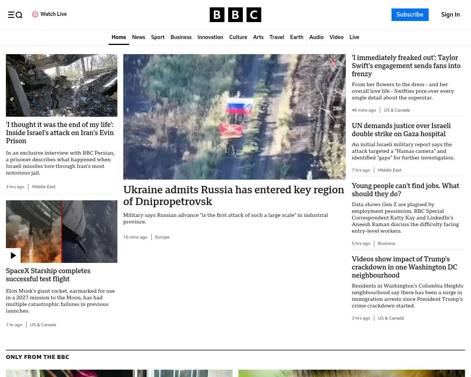Click the Business tag under jobs story
The height and width of the screenshot is (377, 471).
pos(386,243)
